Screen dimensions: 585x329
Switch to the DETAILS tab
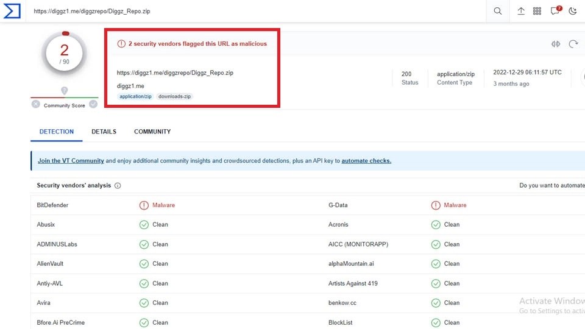tap(104, 132)
